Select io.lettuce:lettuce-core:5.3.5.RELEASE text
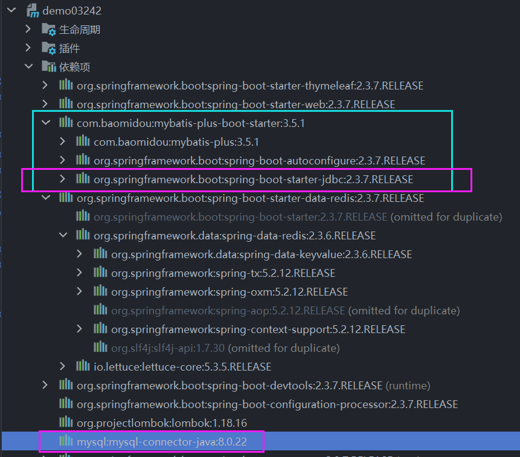Image resolution: width=520 pixels, height=457 pixels. [x=182, y=367]
